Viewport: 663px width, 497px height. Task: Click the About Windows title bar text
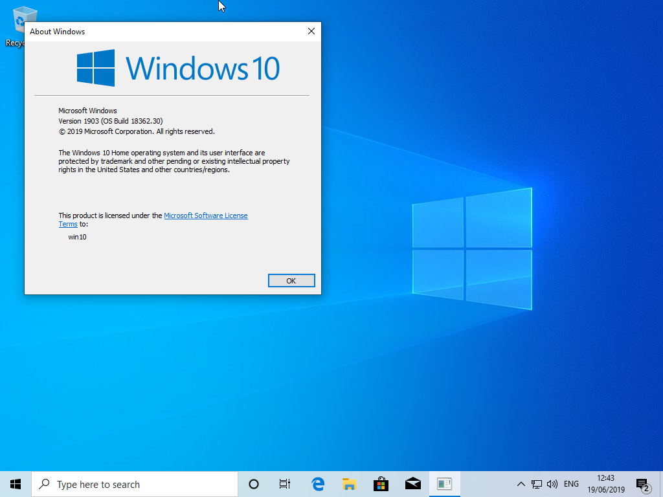pyautogui.click(x=57, y=32)
